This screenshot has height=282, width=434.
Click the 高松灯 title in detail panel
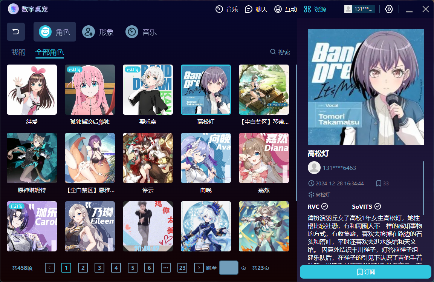318,154
